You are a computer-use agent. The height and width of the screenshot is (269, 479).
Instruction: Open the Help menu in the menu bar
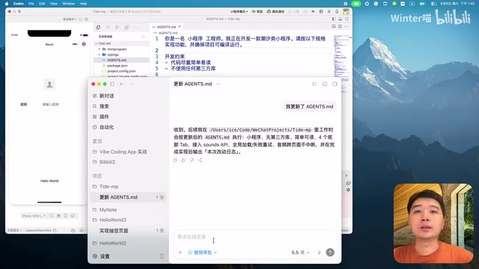click(83, 4)
